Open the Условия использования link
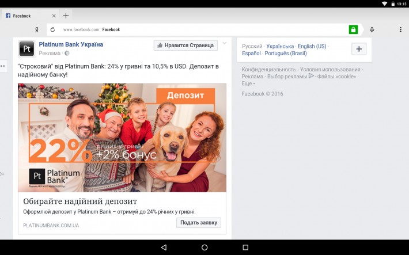The width and height of the screenshot is (409, 255). (x=330, y=70)
